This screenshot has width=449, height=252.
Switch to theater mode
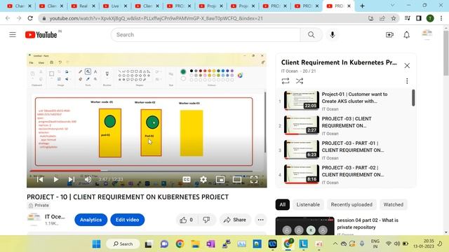(x=237, y=179)
